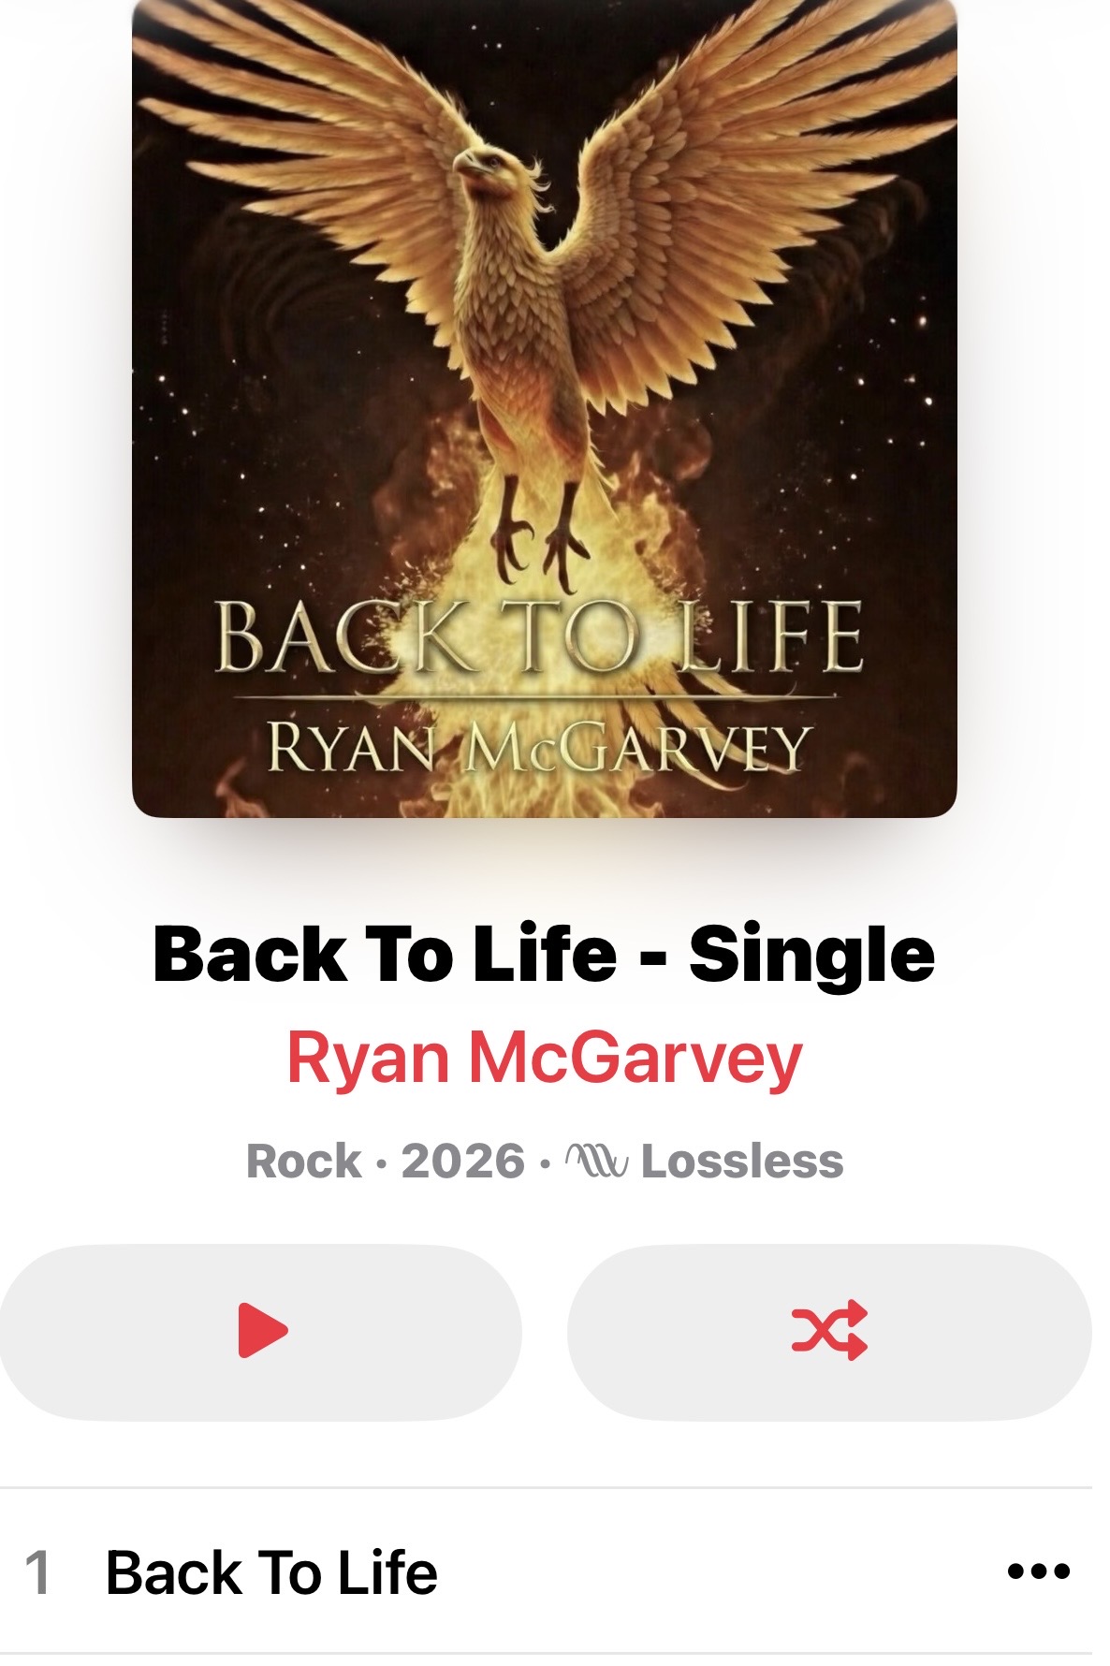Tap the gray pill-shaped Play button
This screenshot has height=1666, width=1110.
(260, 1332)
